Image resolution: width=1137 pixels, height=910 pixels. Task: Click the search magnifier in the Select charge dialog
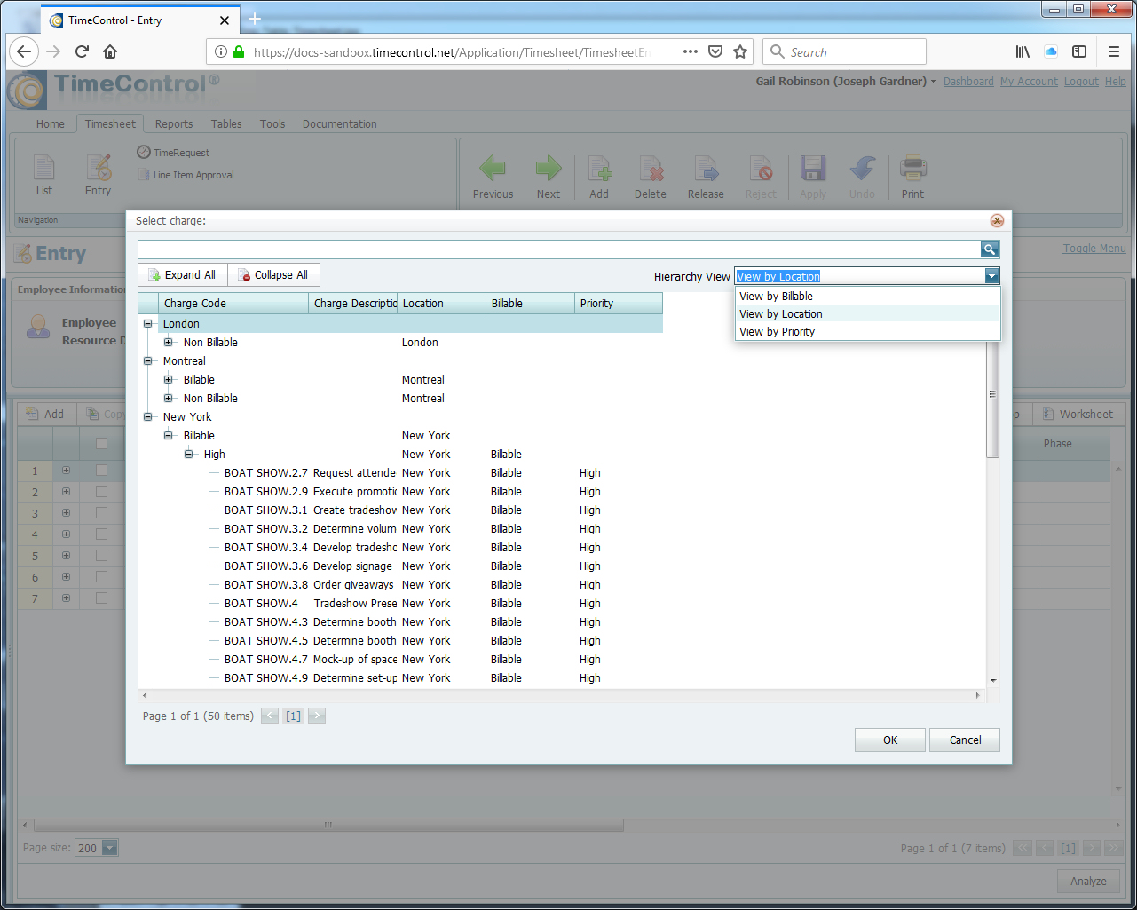989,249
